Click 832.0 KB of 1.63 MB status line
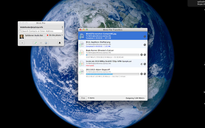 (106, 76)
